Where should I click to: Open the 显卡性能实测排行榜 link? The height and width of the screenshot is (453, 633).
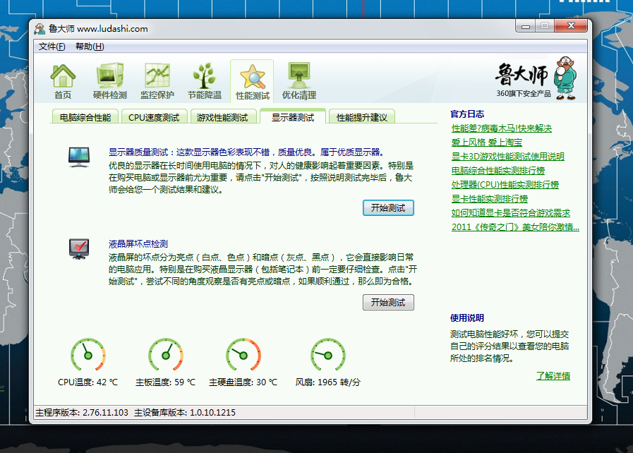pos(489,199)
